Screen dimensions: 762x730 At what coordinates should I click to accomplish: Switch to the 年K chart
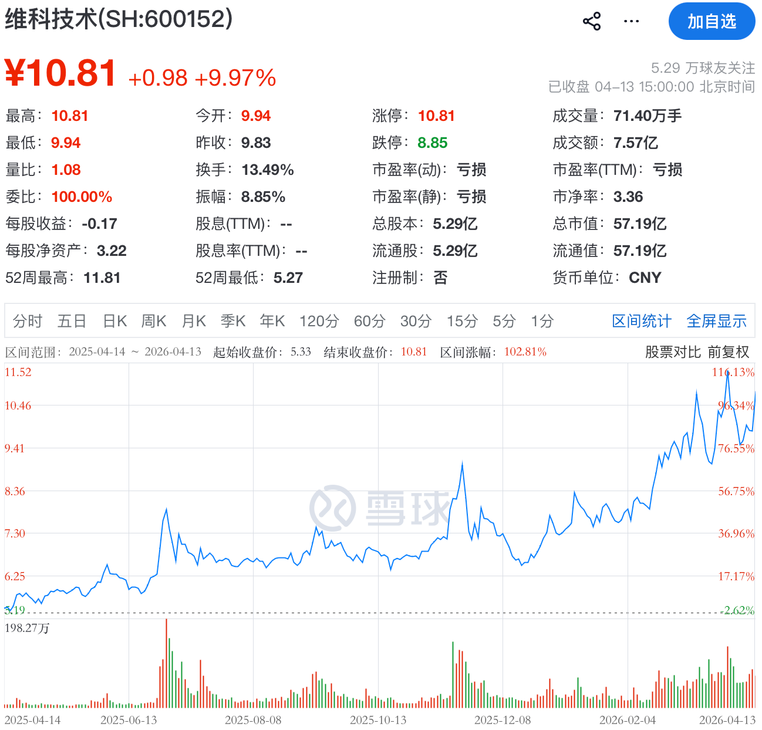tap(272, 321)
